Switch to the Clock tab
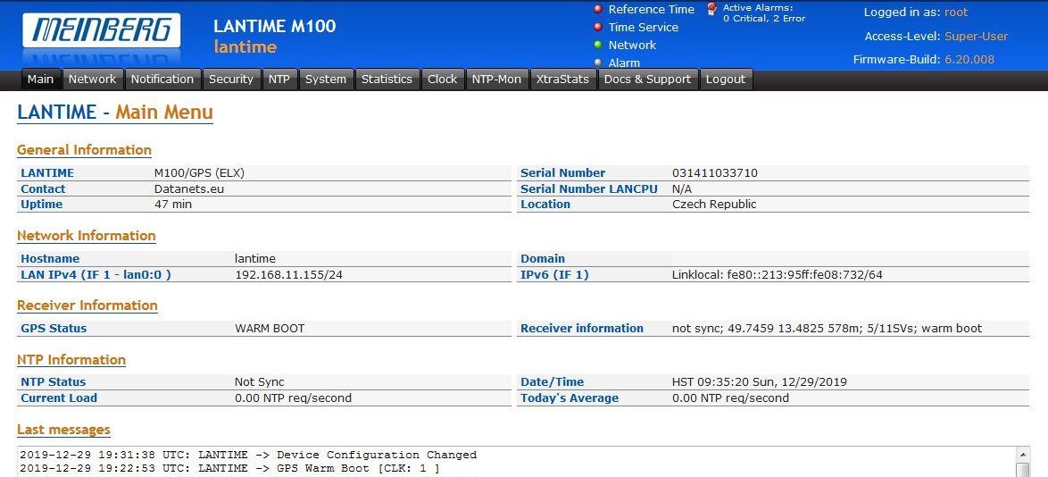The image size is (1048, 477). click(x=443, y=79)
